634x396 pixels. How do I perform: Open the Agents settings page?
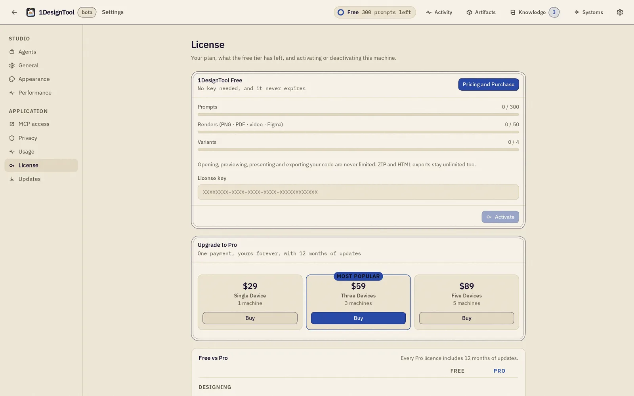[41, 52]
